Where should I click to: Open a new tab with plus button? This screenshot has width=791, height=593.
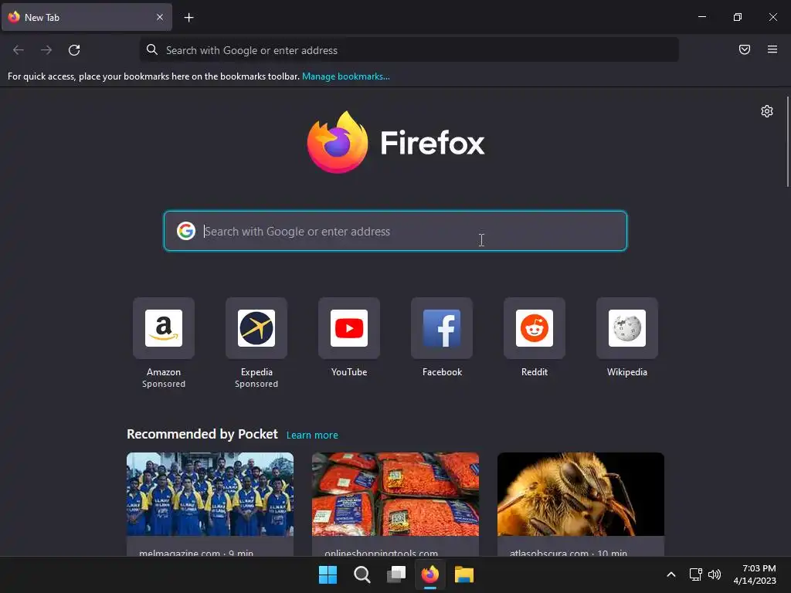188,18
